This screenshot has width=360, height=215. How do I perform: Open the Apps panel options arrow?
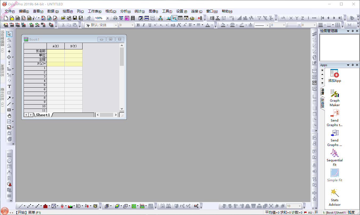pos(348,65)
